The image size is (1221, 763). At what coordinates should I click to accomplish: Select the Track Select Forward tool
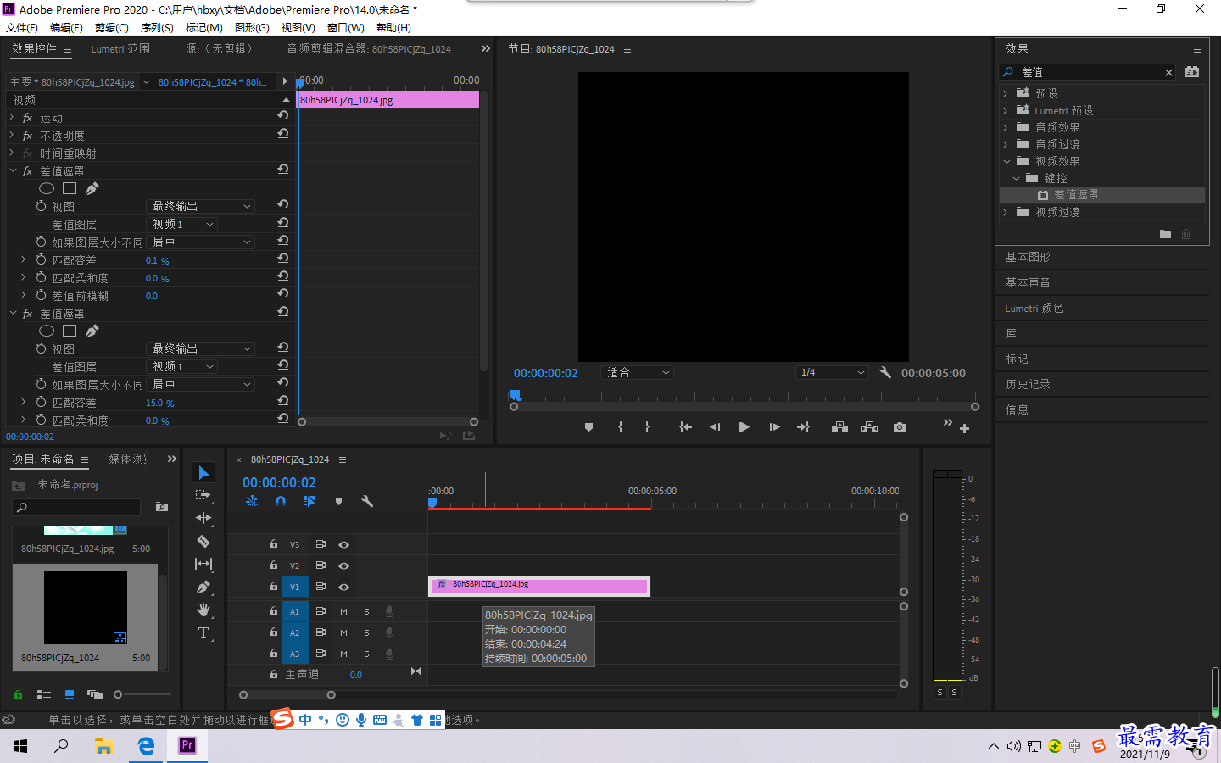tap(203, 495)
